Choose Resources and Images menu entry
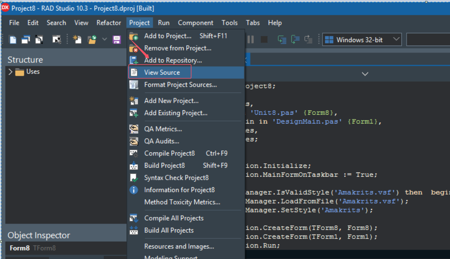The height and width of the screenshot is (259, 450). pos(186,246)
